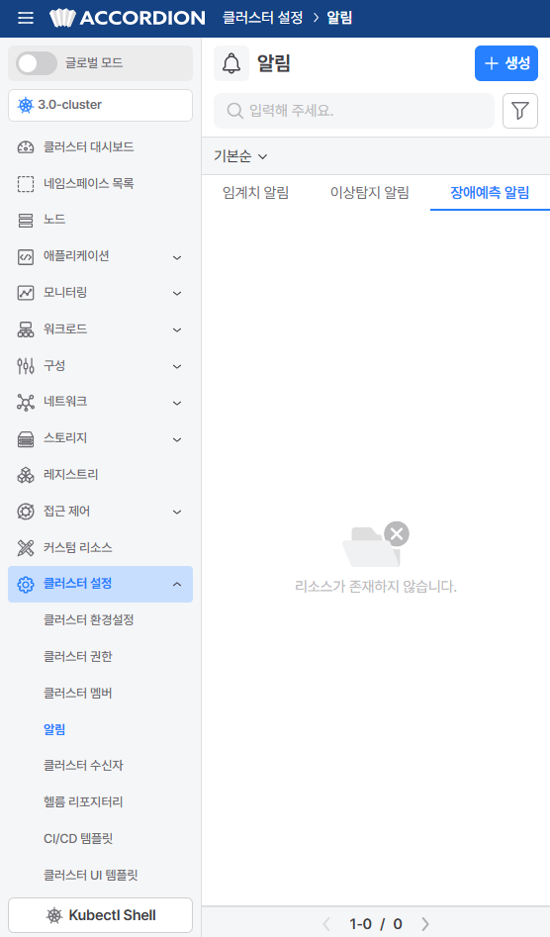The height and width of the screenshot is (937, 550).
Task: Click the 글로벌 모드 label
Action: [x=94, y=62]
